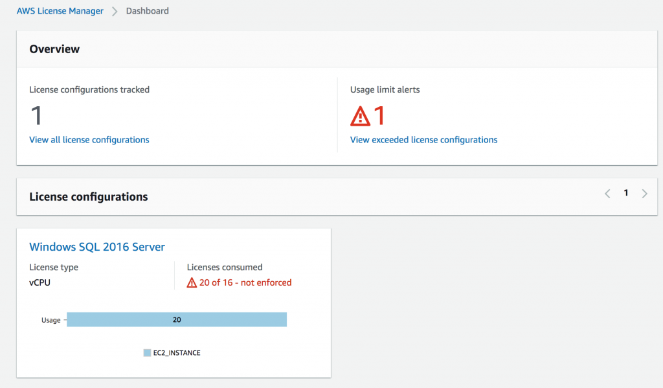Click the 20 of 16 - not enforced text
Image resolution: width=663 pixels, height=388 pixels.
245,282
